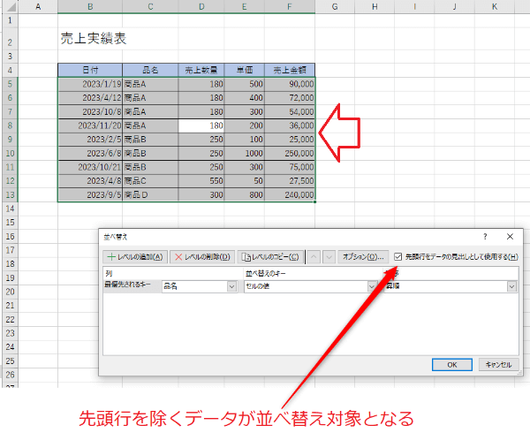Open the オプション (Options) button
Viewport: 530px width, 448px height.
[x=363, y=257]
